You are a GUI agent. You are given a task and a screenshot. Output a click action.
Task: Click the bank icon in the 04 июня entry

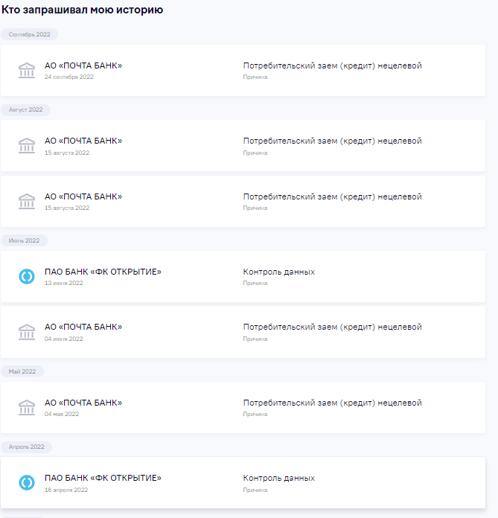(x=27, y=332)
